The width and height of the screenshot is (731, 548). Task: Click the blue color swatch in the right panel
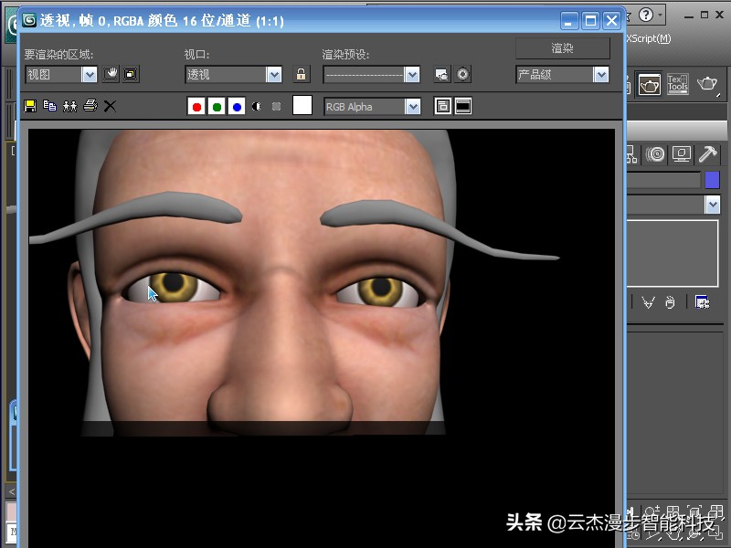(714, 180)
